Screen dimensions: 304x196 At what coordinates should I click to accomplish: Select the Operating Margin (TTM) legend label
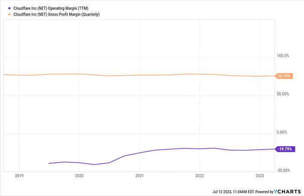[x=51, y=8]
